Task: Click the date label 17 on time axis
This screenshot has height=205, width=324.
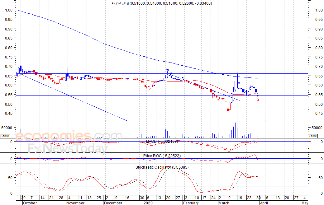Action: (x=204, y=198)
